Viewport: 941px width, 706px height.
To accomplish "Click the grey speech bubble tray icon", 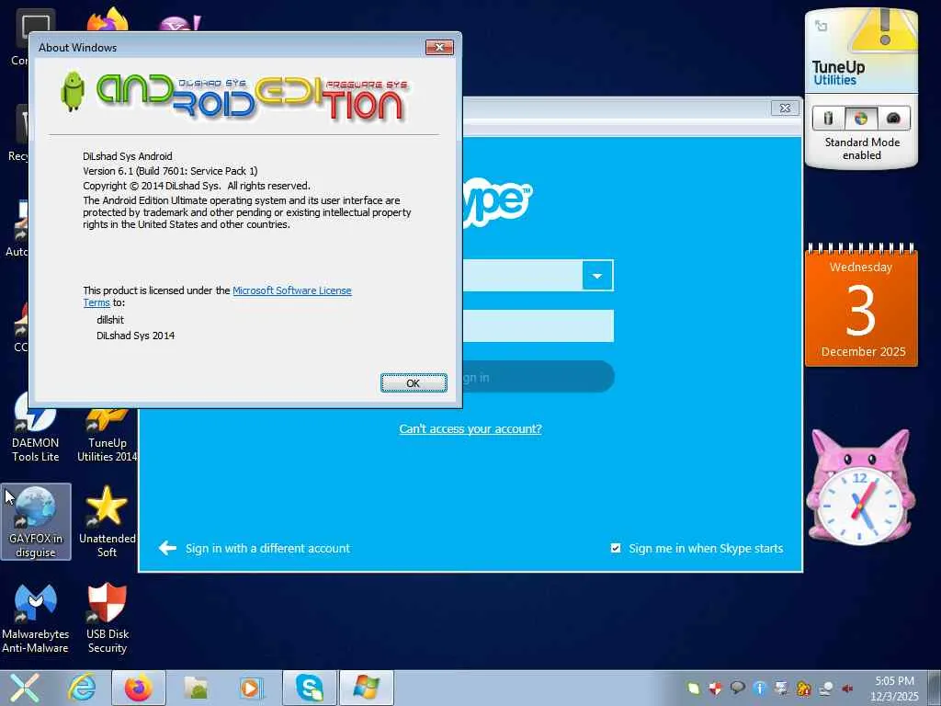I will pyautogui.click(x=738, y=688).
